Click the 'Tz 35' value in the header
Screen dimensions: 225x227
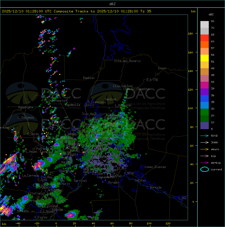146,11
